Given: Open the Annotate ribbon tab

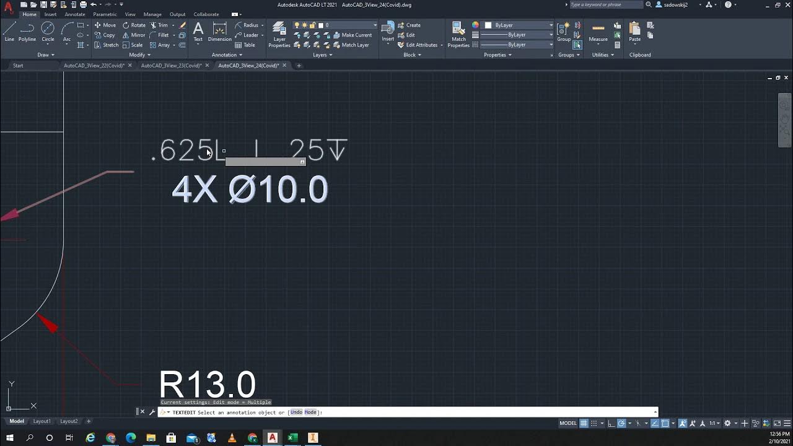Looking at the screenshot, I should [75, 14].
